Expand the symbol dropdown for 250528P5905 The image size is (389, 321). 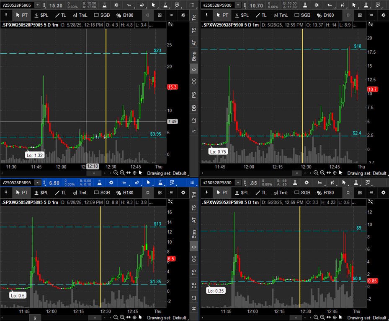tap(37, 5)
